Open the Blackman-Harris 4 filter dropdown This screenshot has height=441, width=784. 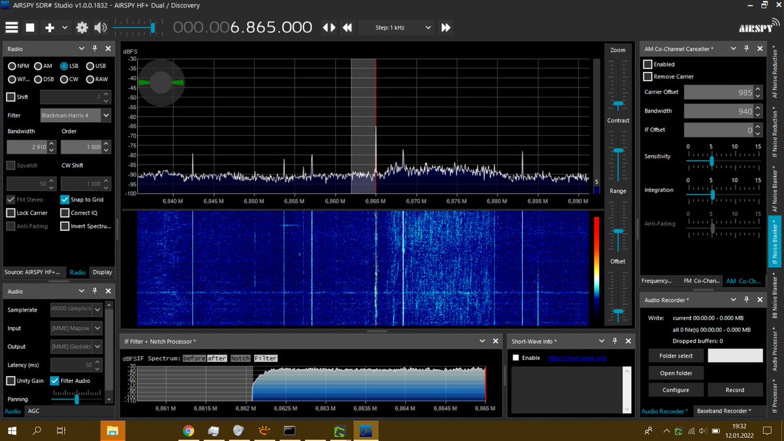point(75,116)
